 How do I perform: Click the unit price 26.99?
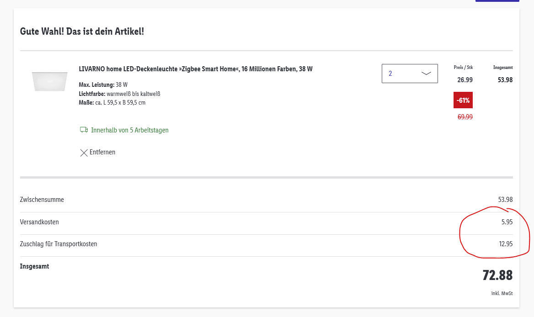[x=465, y=80]
